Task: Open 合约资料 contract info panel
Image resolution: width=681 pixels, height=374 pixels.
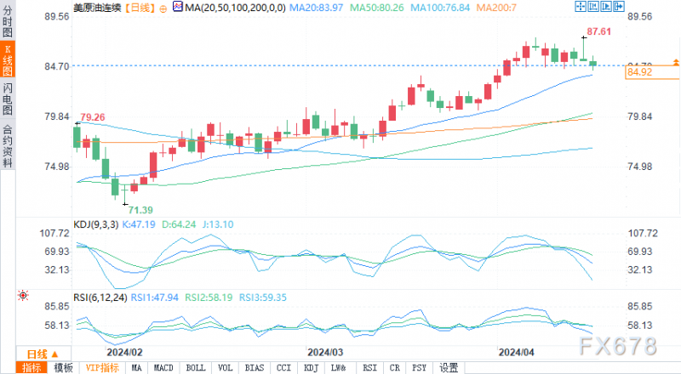Action: [x=8, y=146]
